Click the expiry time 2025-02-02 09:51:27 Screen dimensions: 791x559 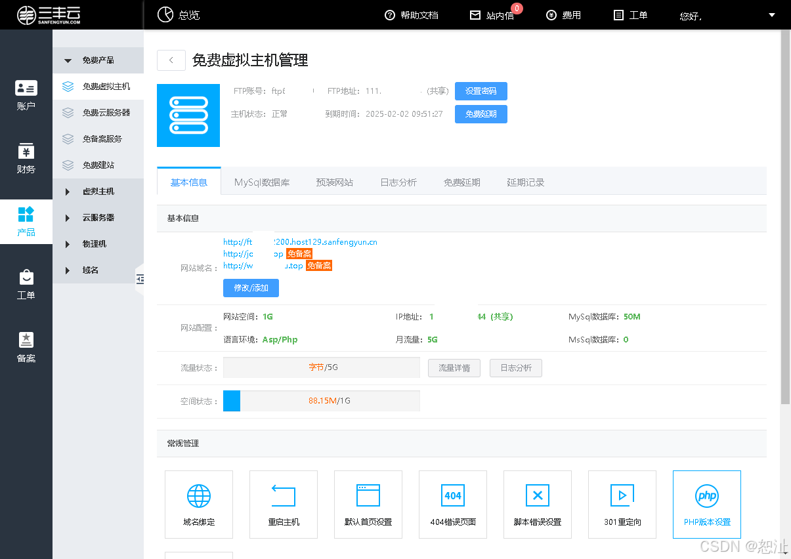pos(404,114)
